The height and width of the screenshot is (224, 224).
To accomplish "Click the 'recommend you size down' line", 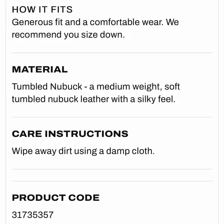I will (68, 35).
